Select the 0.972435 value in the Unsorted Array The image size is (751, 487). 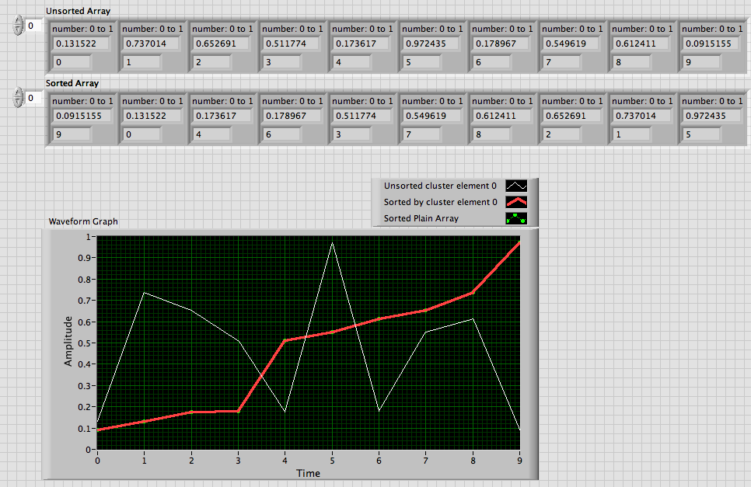(x=431, y=43)
